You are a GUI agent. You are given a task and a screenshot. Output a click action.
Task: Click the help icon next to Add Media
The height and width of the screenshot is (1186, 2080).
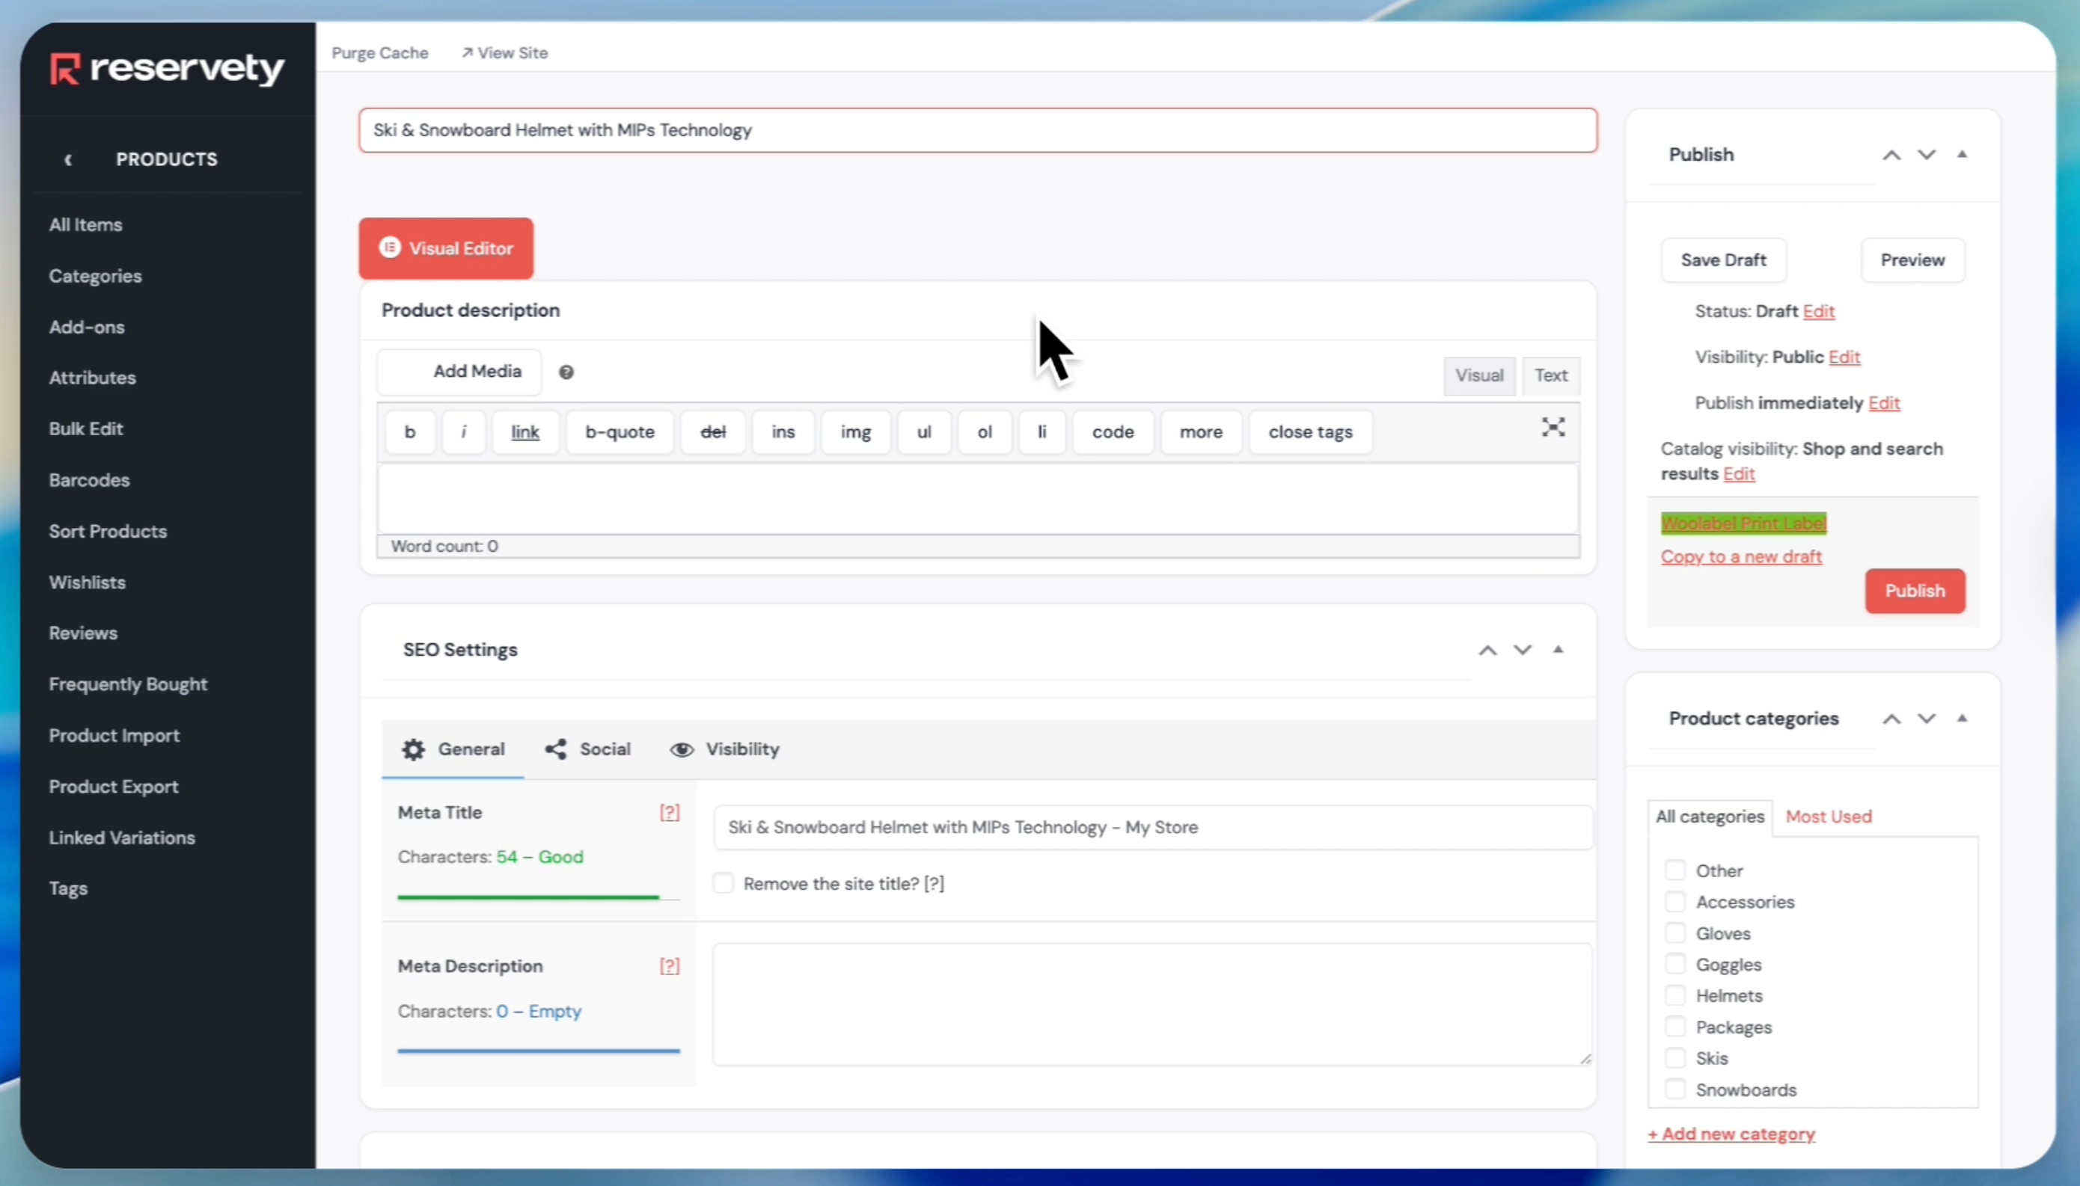[x=566, y=372]
